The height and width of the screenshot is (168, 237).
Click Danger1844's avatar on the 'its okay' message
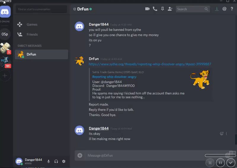point(79,130)
